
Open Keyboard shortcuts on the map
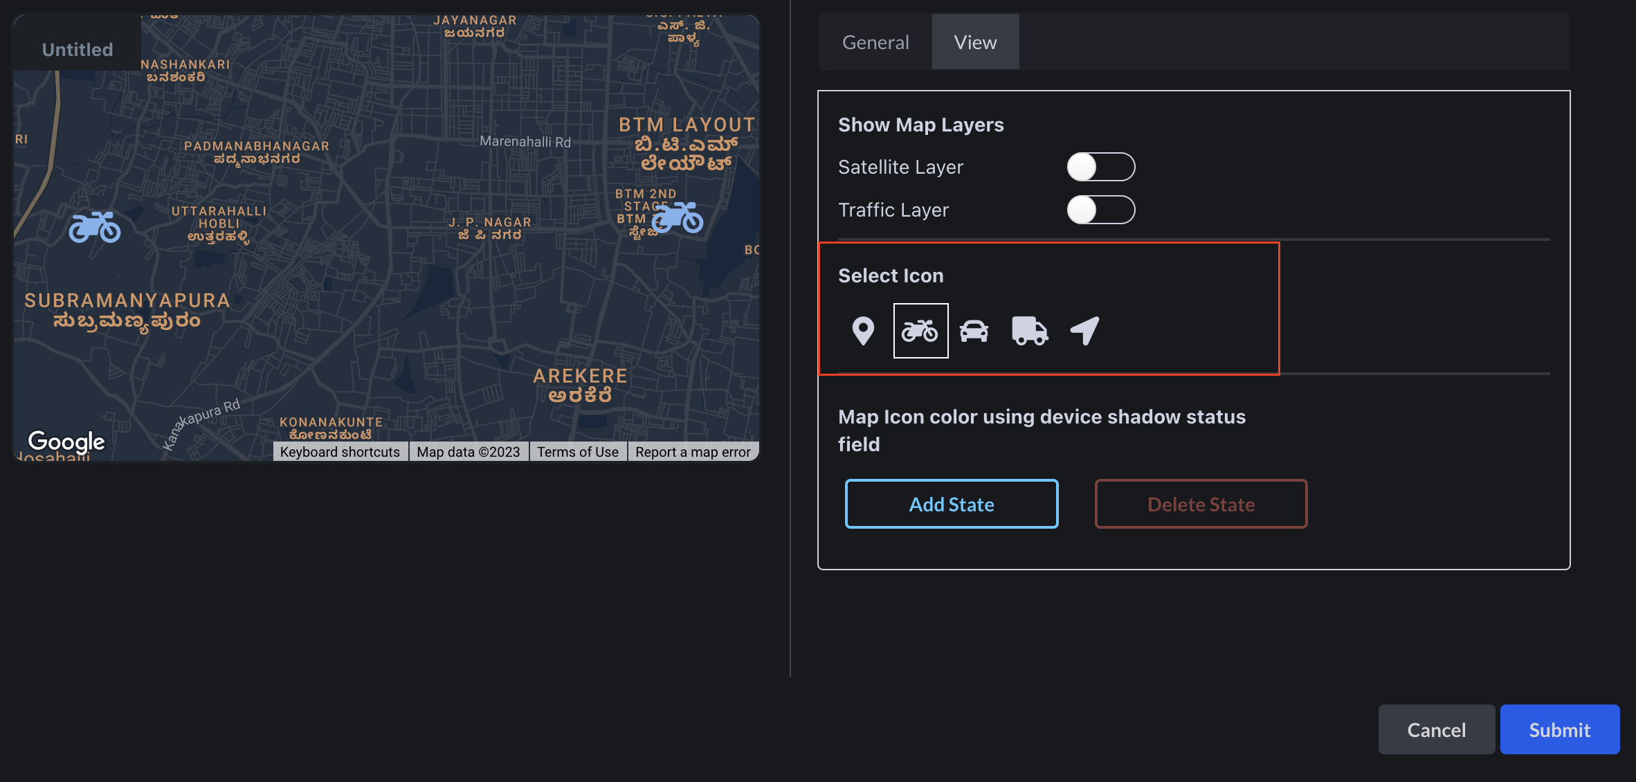pos(340,452)
